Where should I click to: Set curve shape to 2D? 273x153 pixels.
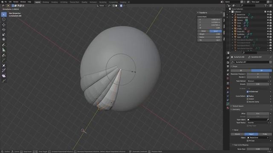pyautogui.click(x=241, y=71)
